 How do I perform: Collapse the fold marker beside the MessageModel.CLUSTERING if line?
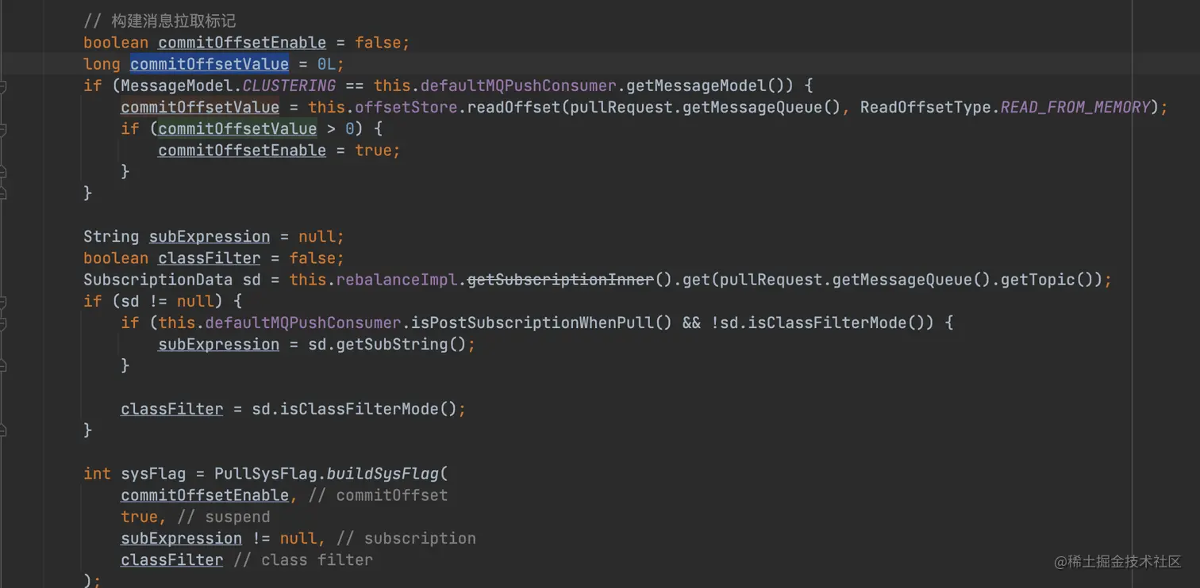(x=3, y=86)
